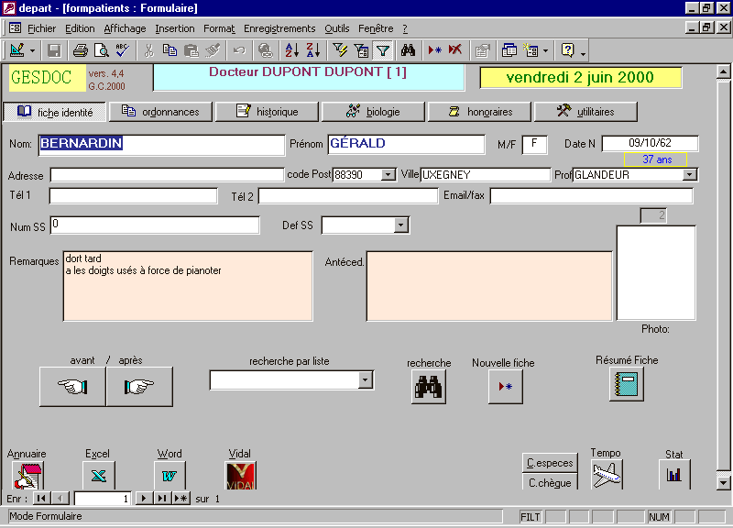
Task: Delete the current record from the toolbar
Action: (x=455, y=50)
